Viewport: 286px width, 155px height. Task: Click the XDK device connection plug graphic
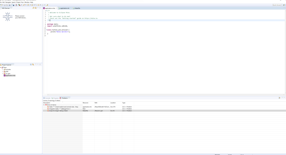pos(8,17)
